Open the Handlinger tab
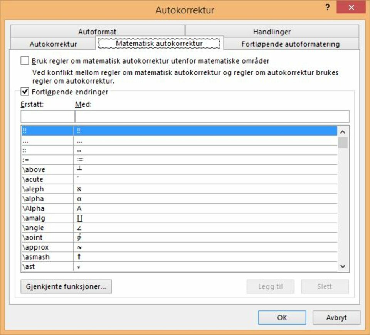Viewport: 370px width, 335px height. point(272,32)
